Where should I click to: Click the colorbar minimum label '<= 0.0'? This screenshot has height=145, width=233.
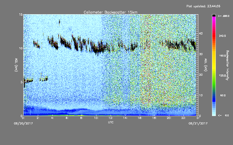223,115
